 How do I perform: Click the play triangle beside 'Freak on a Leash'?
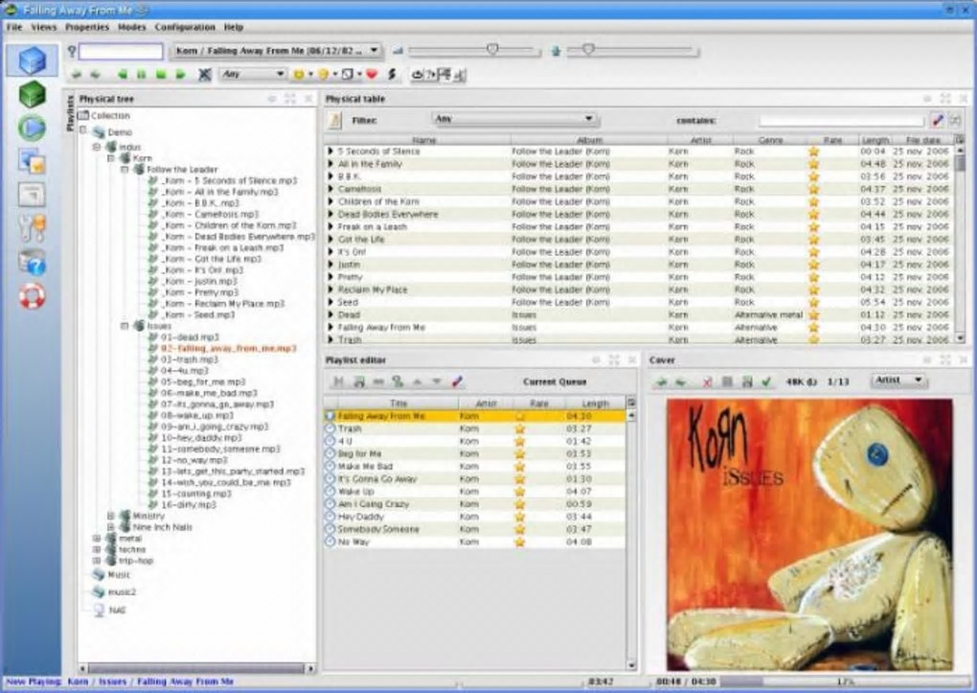point(330,227)
